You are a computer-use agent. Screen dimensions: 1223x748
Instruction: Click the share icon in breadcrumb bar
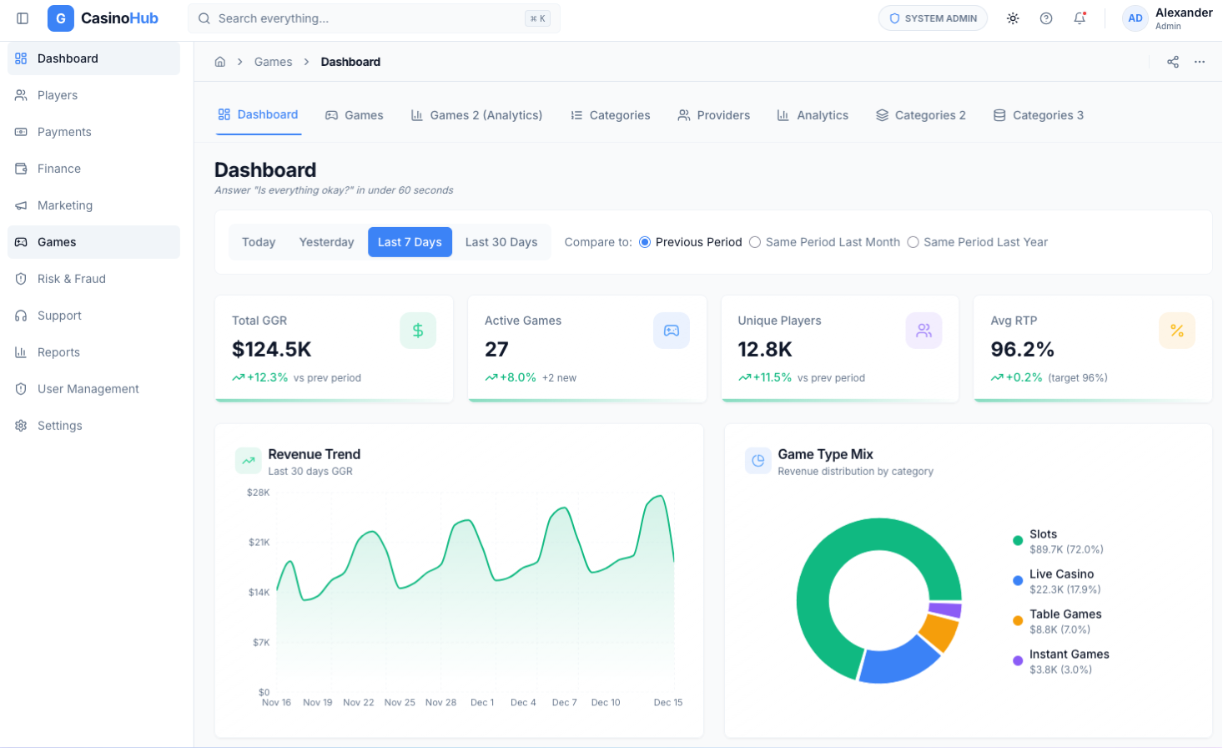tap(1173, 62)
